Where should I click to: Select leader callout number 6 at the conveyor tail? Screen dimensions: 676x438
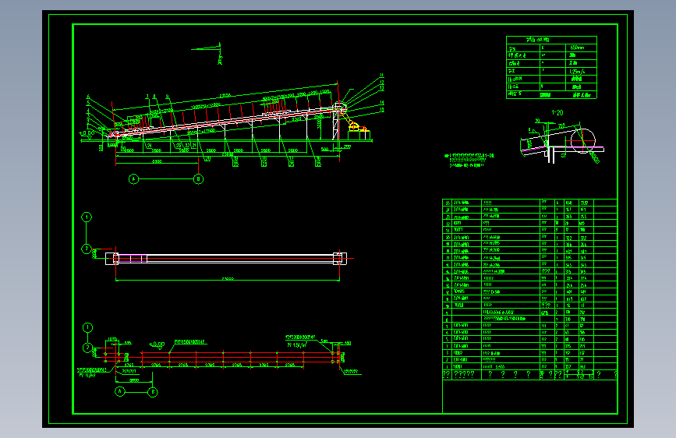tap(88, 97)
